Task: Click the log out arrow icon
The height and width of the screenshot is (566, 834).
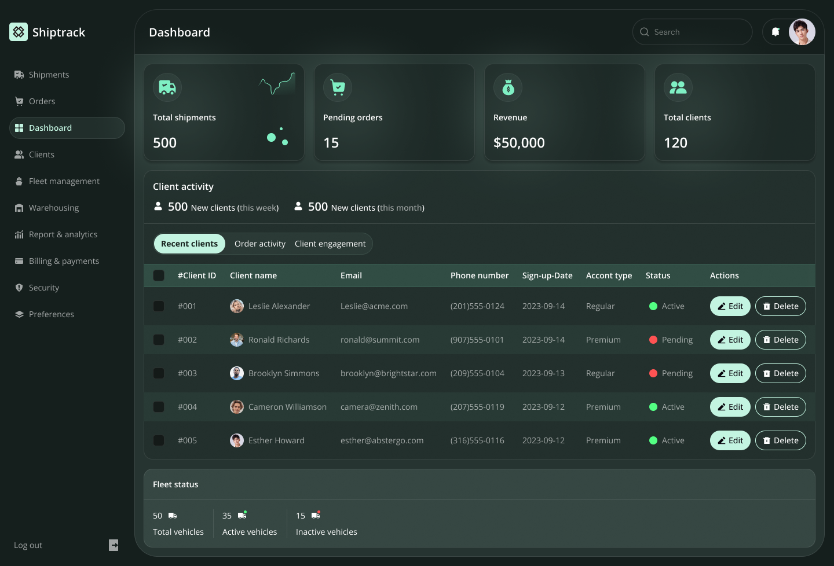Action: point(114,545)
